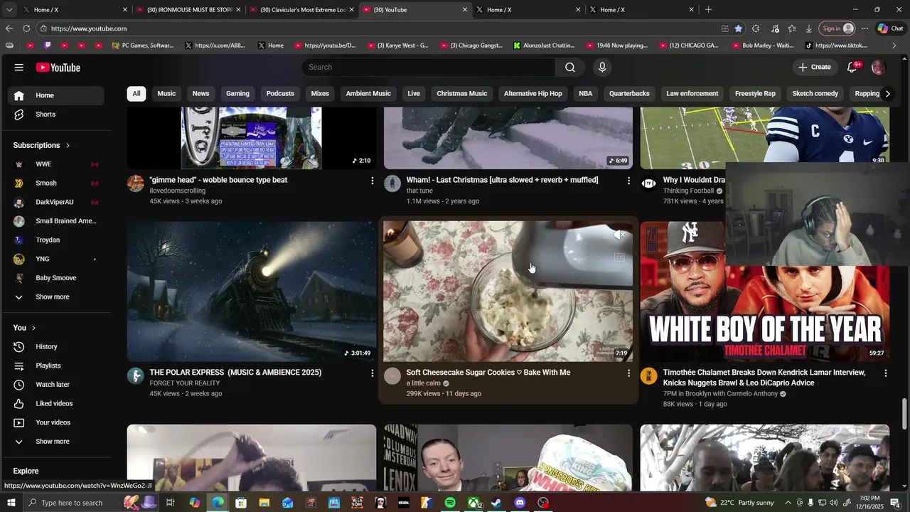
Task: Click the favorites star in the address bar
Action: click(739, 28)
